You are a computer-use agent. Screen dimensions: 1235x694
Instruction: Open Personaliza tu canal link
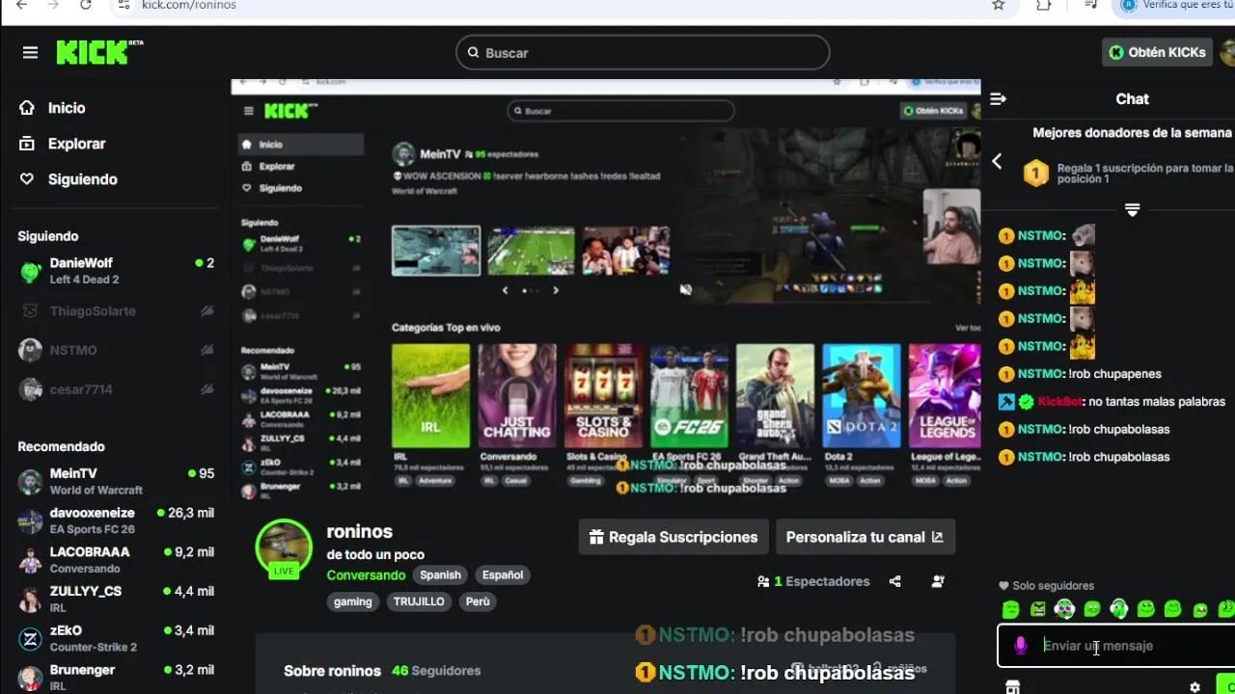point(864,537)
